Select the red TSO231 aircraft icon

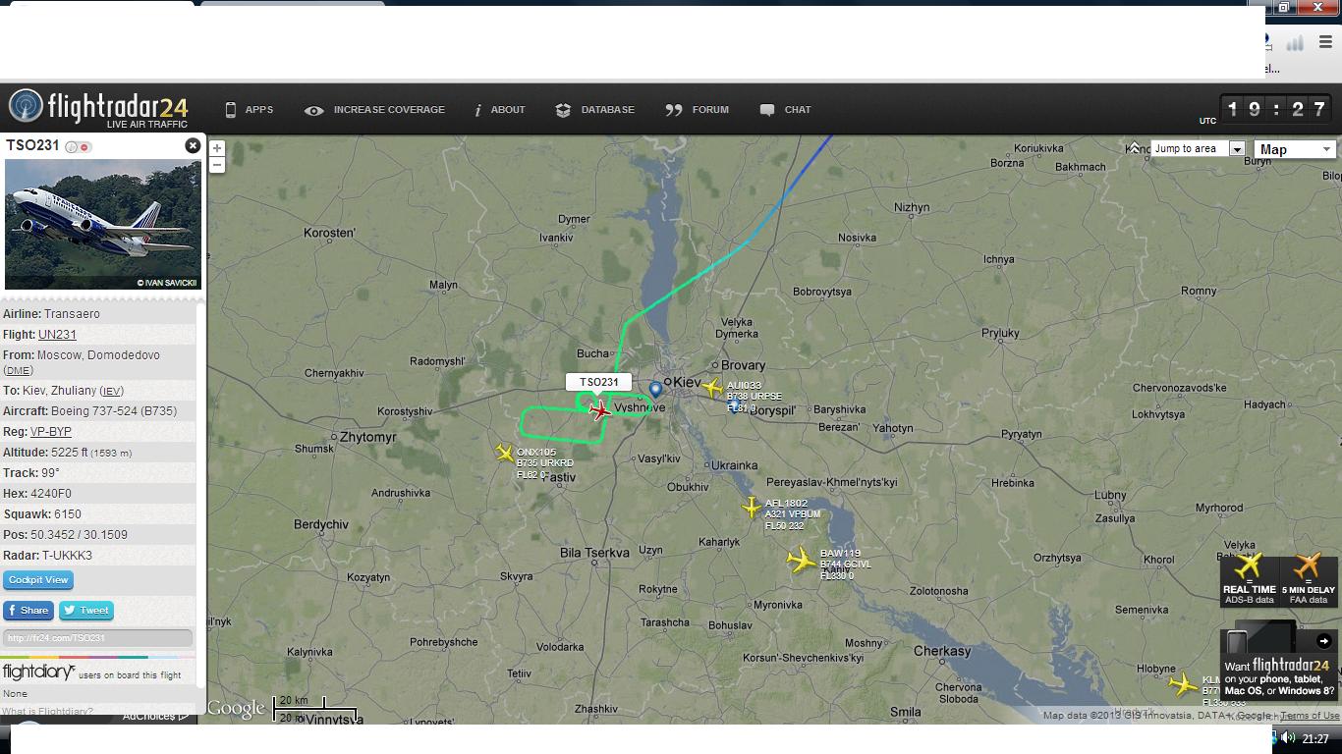(x=599, y=410)
